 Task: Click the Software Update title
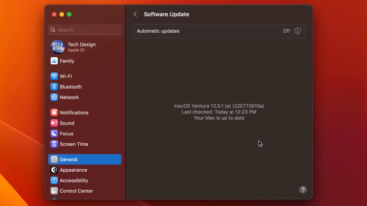pos(166,14)
